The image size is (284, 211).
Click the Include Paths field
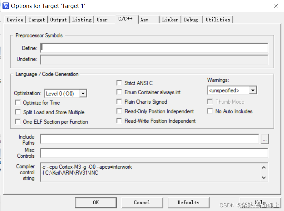click(150, 139)
